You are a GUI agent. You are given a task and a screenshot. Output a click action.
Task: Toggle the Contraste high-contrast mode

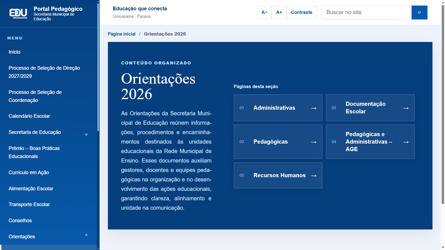(x=301, y=12)
